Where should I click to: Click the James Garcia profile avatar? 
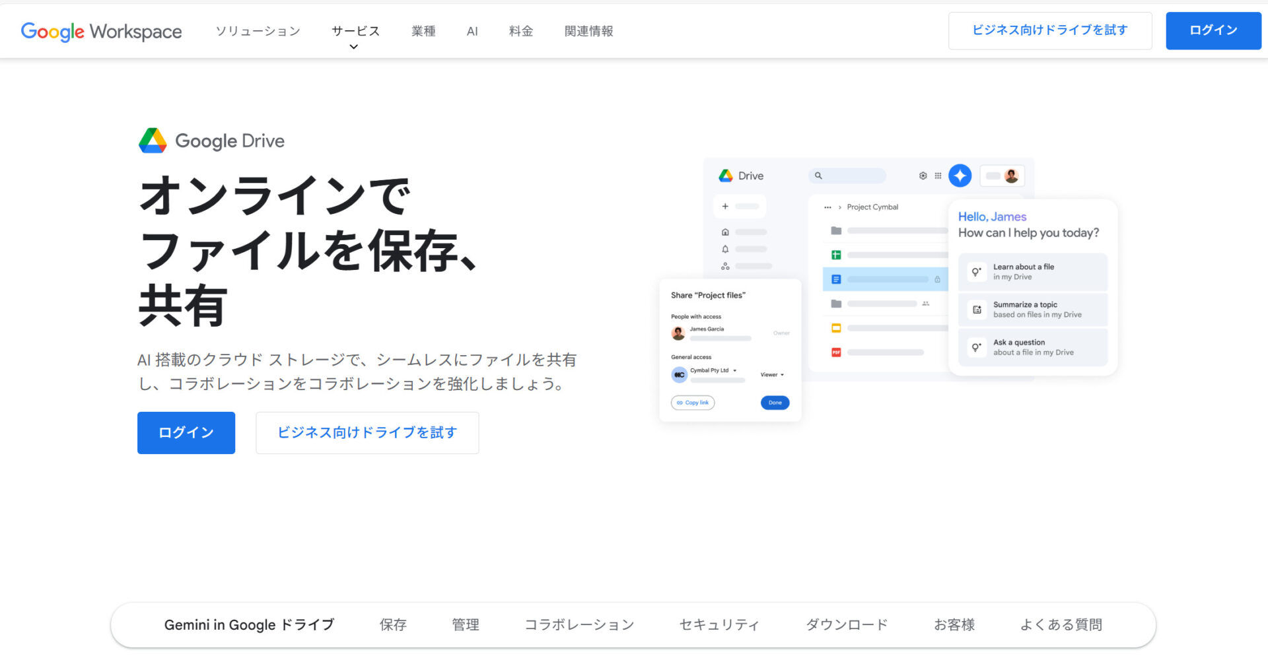[678, 333]
